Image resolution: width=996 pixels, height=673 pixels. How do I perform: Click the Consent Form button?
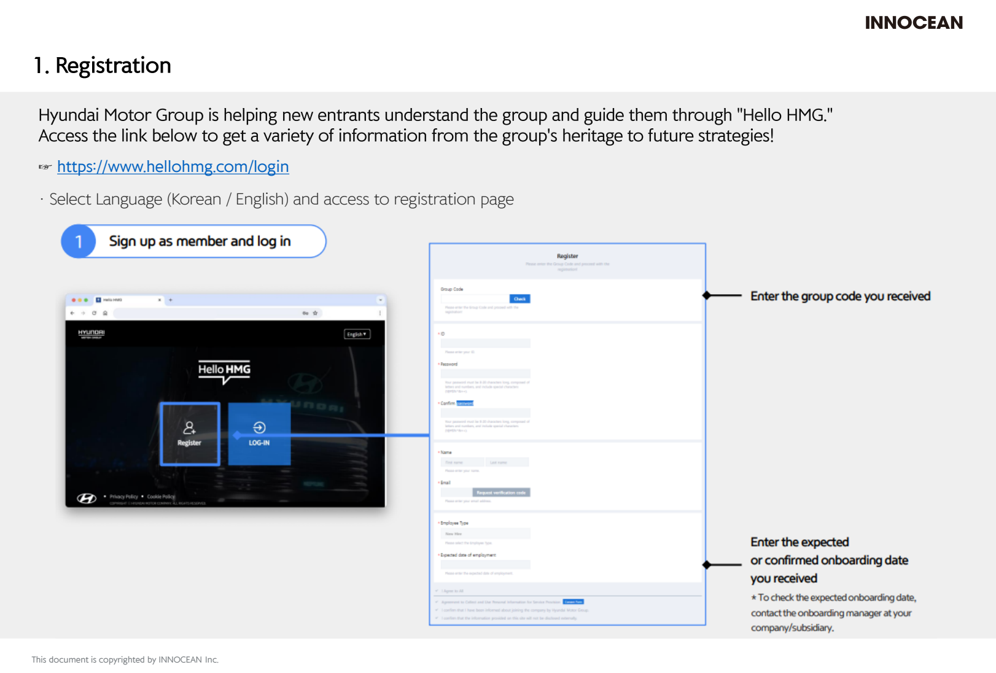574,602
